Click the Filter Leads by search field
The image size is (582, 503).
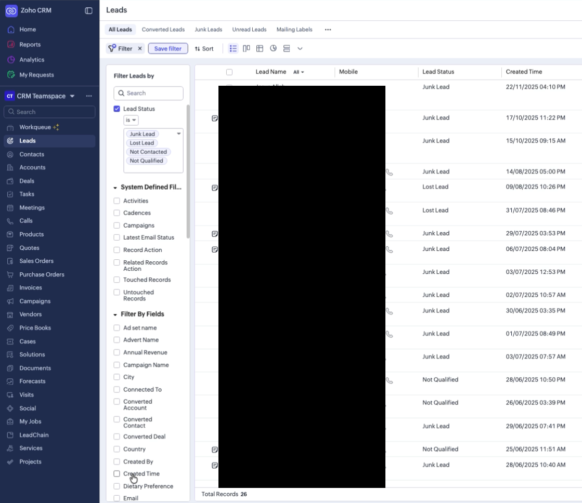(148, 93)
